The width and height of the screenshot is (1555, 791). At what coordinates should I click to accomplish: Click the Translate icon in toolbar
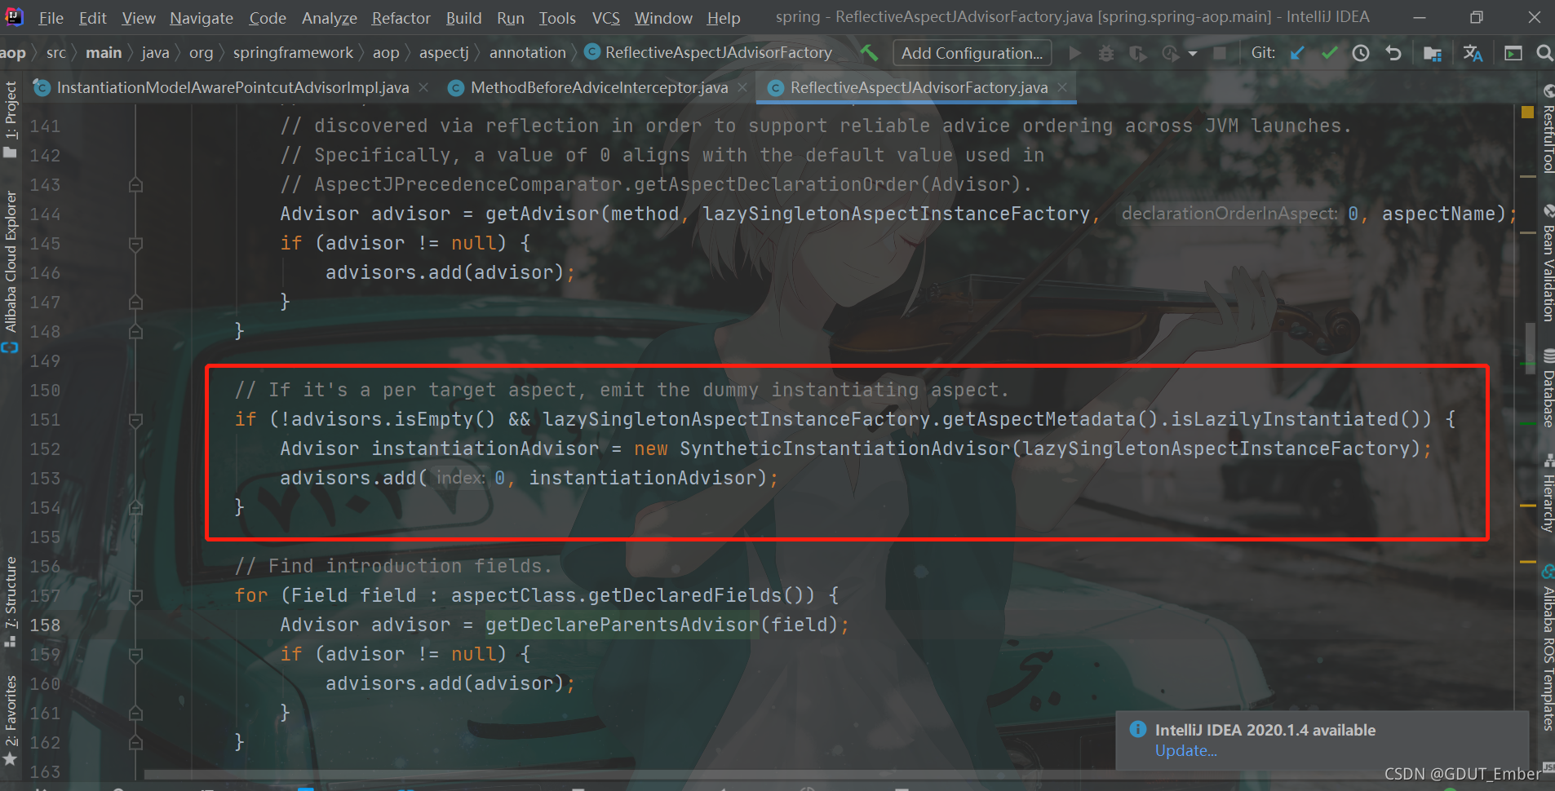(x=1473, y=53)
